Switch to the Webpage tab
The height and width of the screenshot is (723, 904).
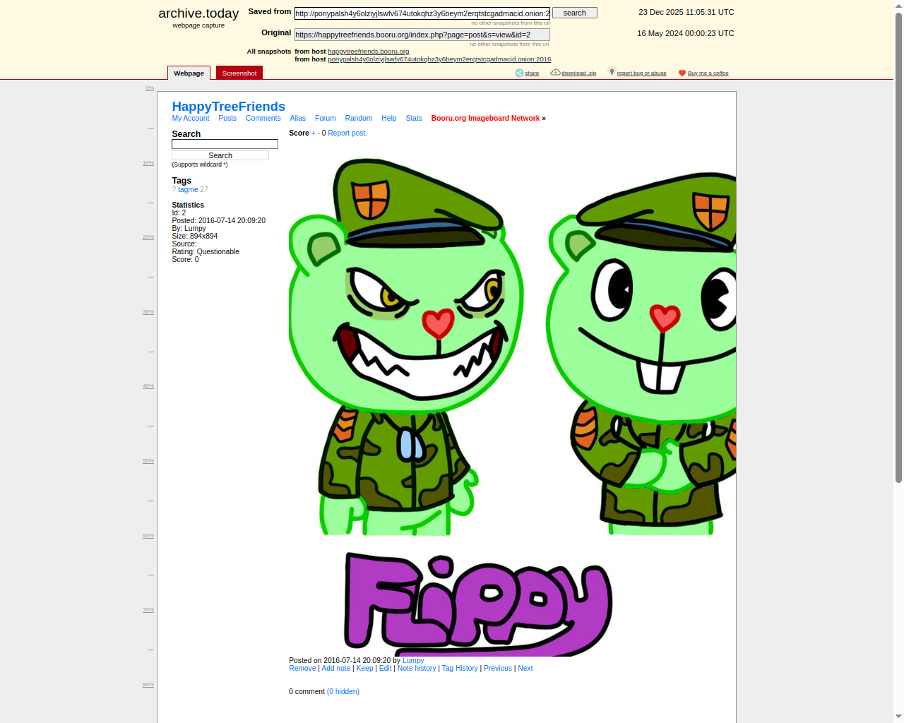pos(189,73)
